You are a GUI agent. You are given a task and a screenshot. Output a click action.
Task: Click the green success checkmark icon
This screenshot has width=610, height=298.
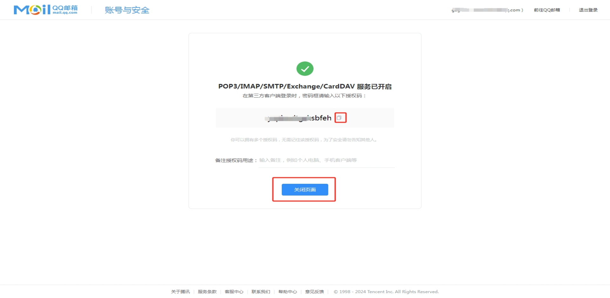[305, 69]
